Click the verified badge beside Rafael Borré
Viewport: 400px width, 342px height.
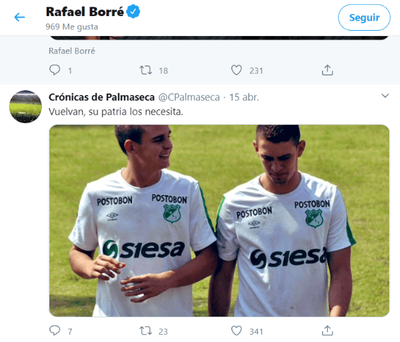coord(133,12)
